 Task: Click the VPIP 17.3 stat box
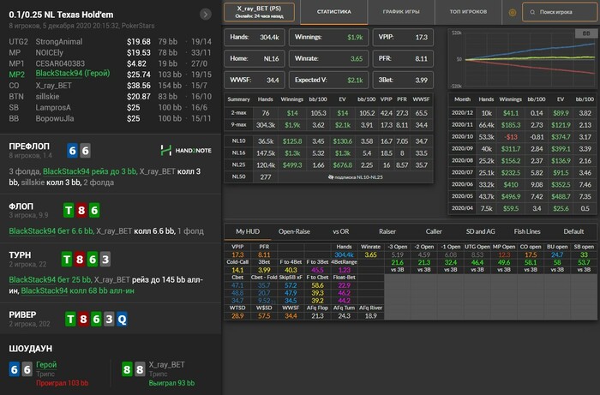point(403,37)
